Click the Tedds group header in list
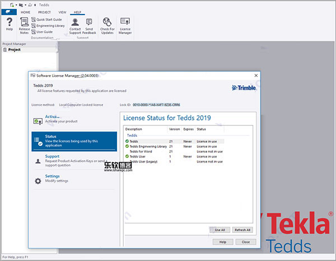The height and width of the screenshot is (261, 336). pyautogui.click(x=132, y=136)
